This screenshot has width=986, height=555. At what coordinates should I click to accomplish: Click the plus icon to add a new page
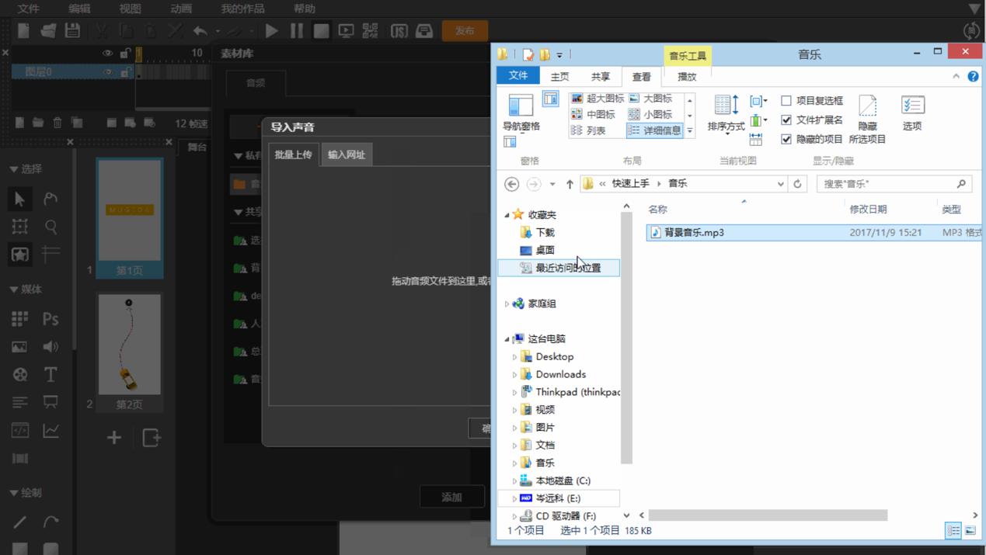click(x=113, y=438)
